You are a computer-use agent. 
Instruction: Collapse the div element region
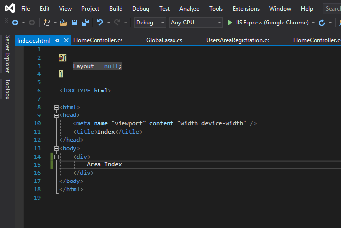[56, 157]
